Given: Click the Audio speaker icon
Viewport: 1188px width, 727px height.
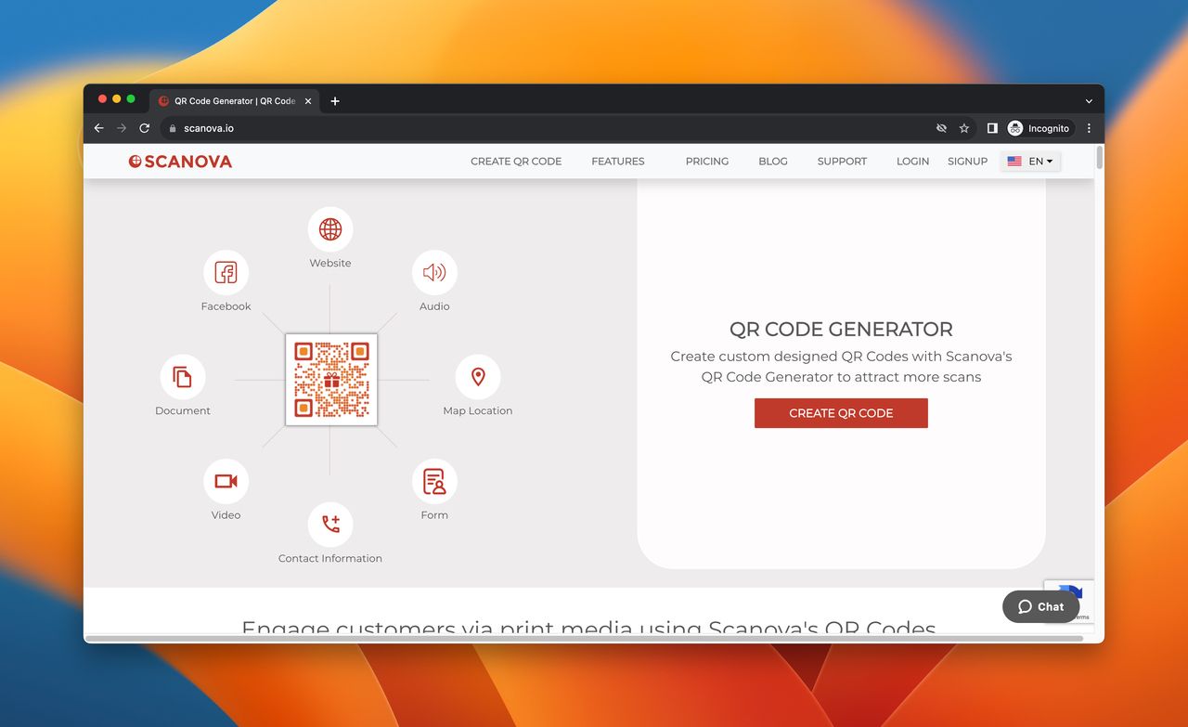Looking at the screenshot, I should 434,272.
